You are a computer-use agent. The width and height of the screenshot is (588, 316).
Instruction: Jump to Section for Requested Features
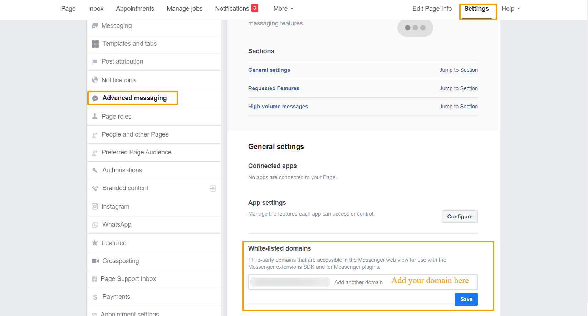click(x=459, y=88)
